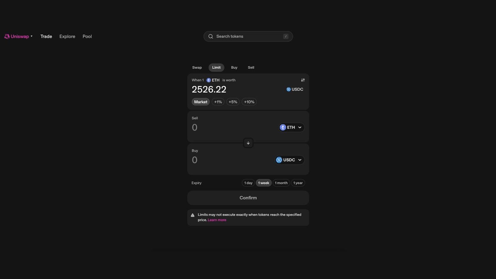The image size is (496, 279).
Task: Open the Explore navigation item
Action: (67, 36)
